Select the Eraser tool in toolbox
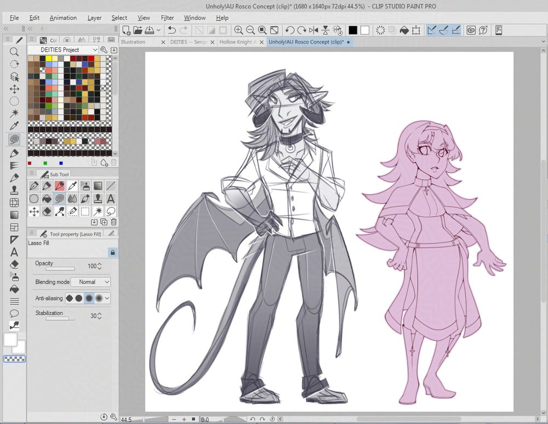The image size is (548, 424). tap(14, 264)
